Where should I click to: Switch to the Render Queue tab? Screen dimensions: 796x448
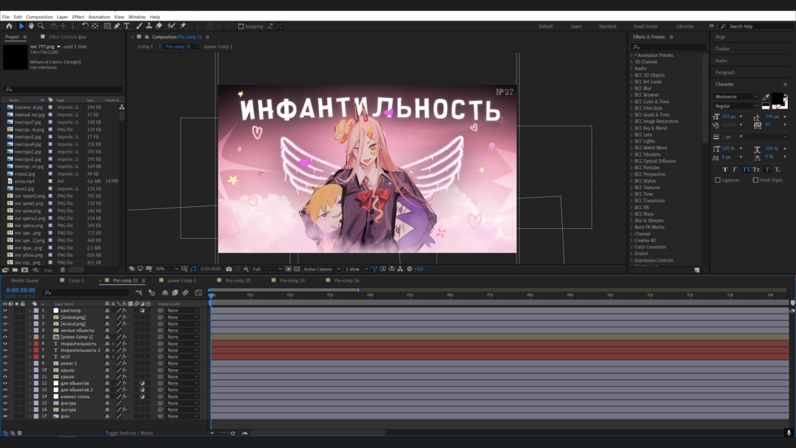click(x=25, y=280)
